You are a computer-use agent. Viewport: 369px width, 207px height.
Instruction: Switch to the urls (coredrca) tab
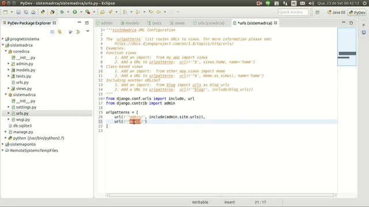(209, 23)
